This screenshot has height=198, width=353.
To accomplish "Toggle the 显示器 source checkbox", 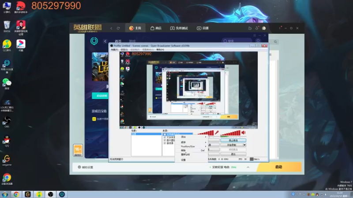I will pos(165,140).
